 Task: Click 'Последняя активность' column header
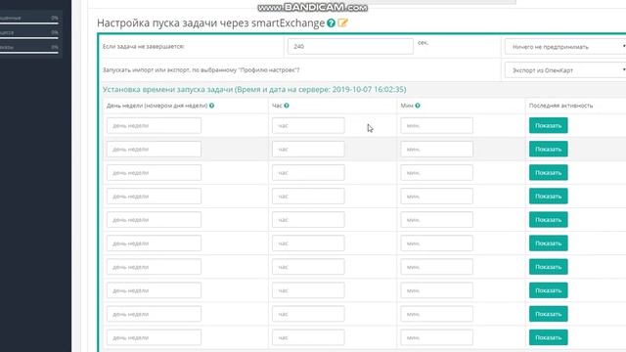pyautogui.click(x=560, y=106)
